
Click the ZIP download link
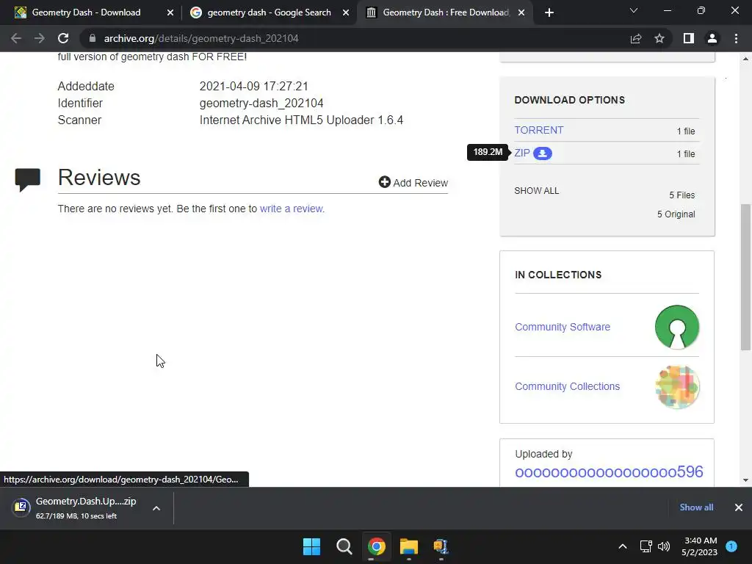(522, 153)
